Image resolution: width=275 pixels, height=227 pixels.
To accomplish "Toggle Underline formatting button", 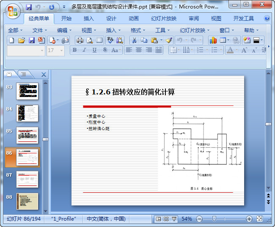I will point(94,50).
